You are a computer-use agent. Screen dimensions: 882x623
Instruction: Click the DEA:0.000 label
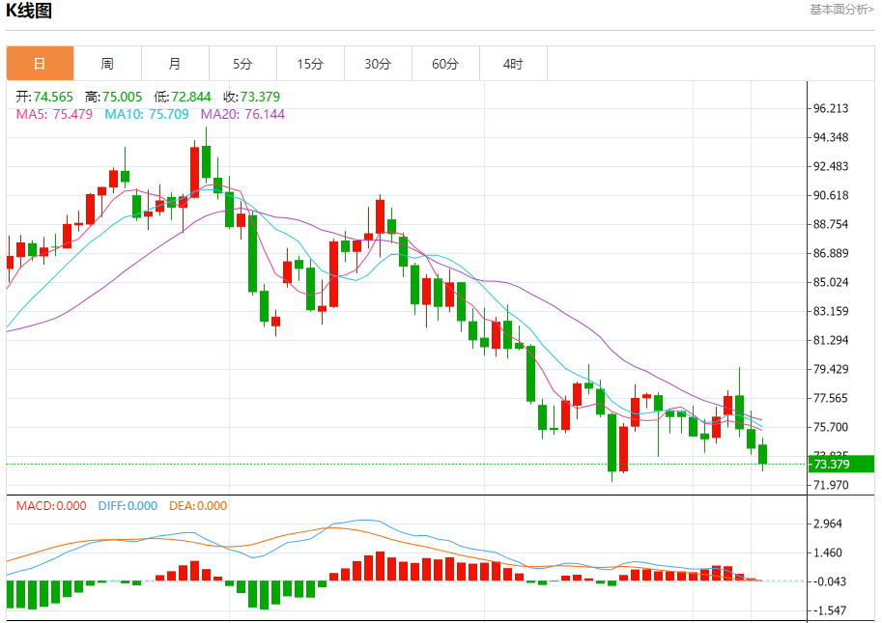tap(198, 505)
